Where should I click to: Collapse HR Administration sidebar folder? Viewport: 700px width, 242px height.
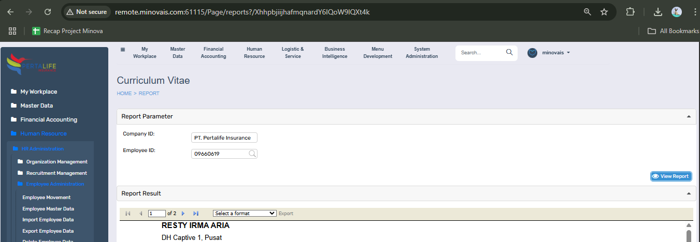(38, 149)
